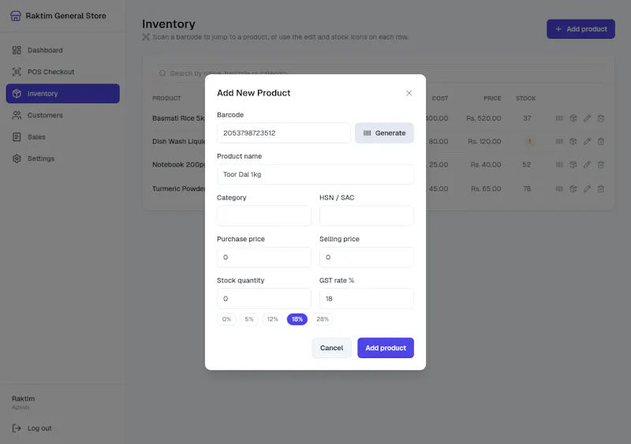Viewport: 631px width, 444px height.
Task: Adjust stock for Dish Wash Liquid row
Action: (x=573, y=142)
